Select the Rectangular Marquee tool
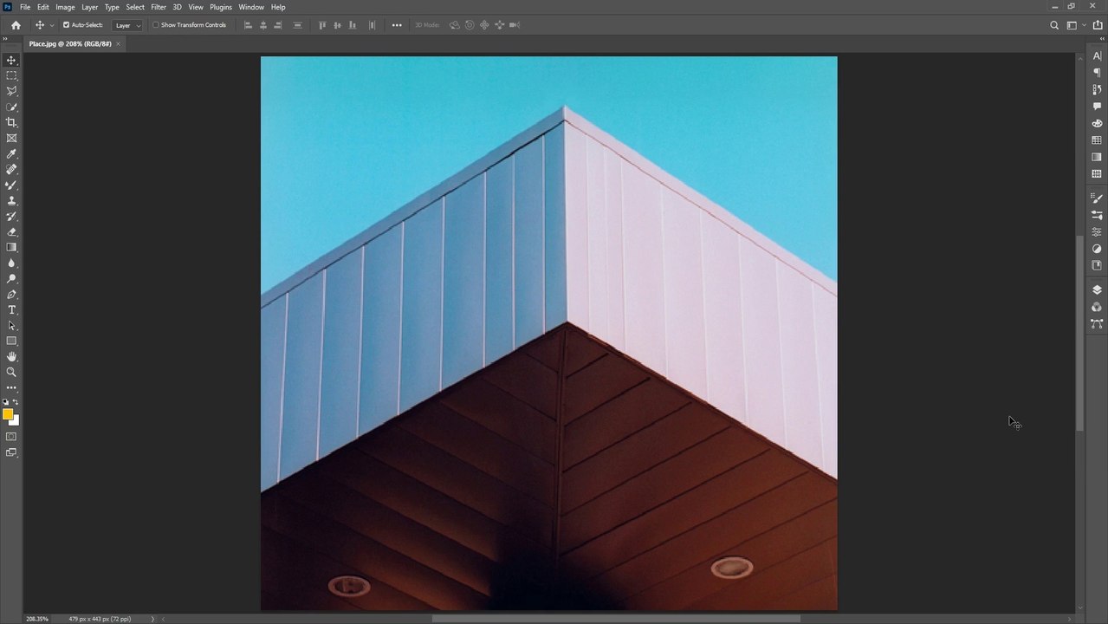The image size is (1108, 624). pyautogui.click(x=11, y=75)
